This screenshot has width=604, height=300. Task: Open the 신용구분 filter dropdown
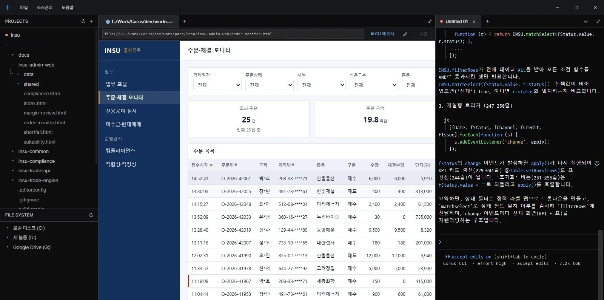coord(373,85)
